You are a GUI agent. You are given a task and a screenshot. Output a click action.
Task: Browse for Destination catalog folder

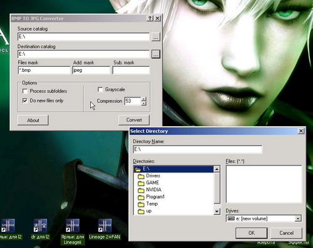[x=156, y=54]
